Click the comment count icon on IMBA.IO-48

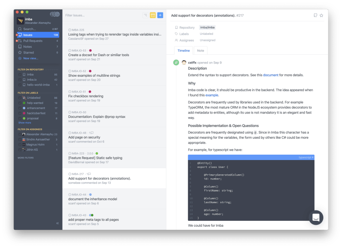click(92, 133)
